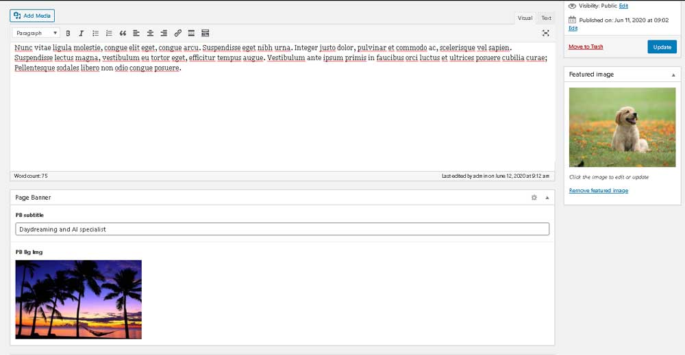Click the Update button
The height and width of the screenshot is (355, 685).
(662, 47)
